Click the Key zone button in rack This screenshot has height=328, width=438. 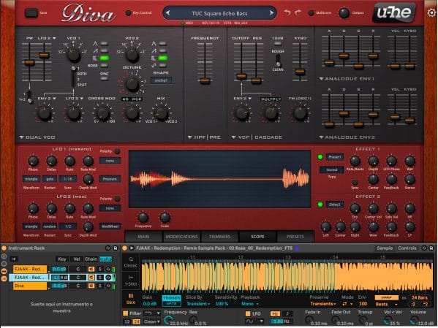pos(62,259)
